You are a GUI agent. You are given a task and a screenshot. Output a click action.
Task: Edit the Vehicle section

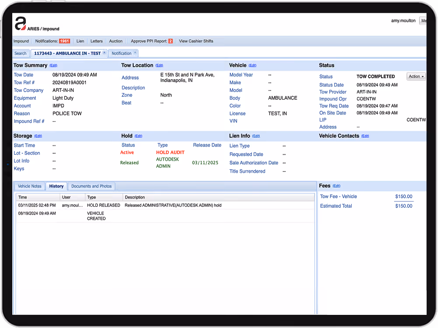pos(253,65)
